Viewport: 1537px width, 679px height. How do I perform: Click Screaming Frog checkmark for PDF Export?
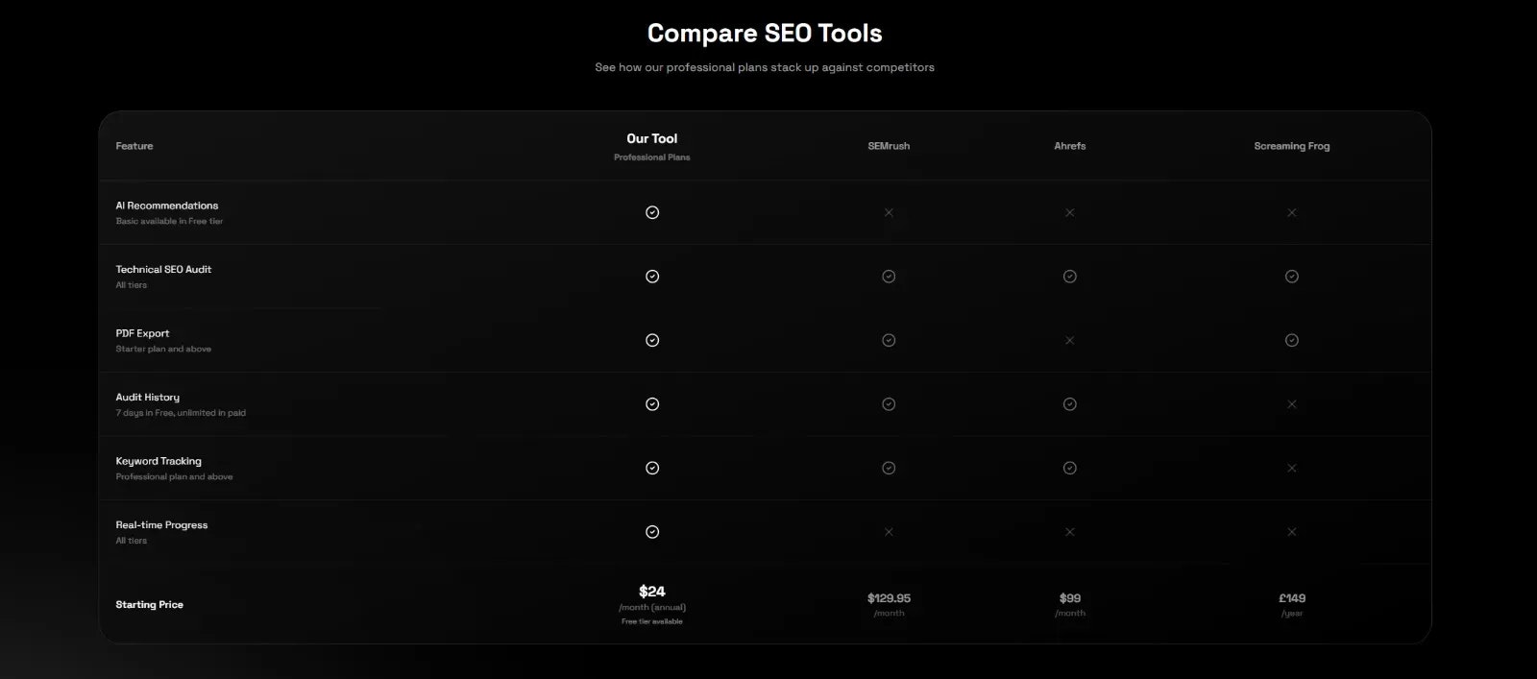1292,340
